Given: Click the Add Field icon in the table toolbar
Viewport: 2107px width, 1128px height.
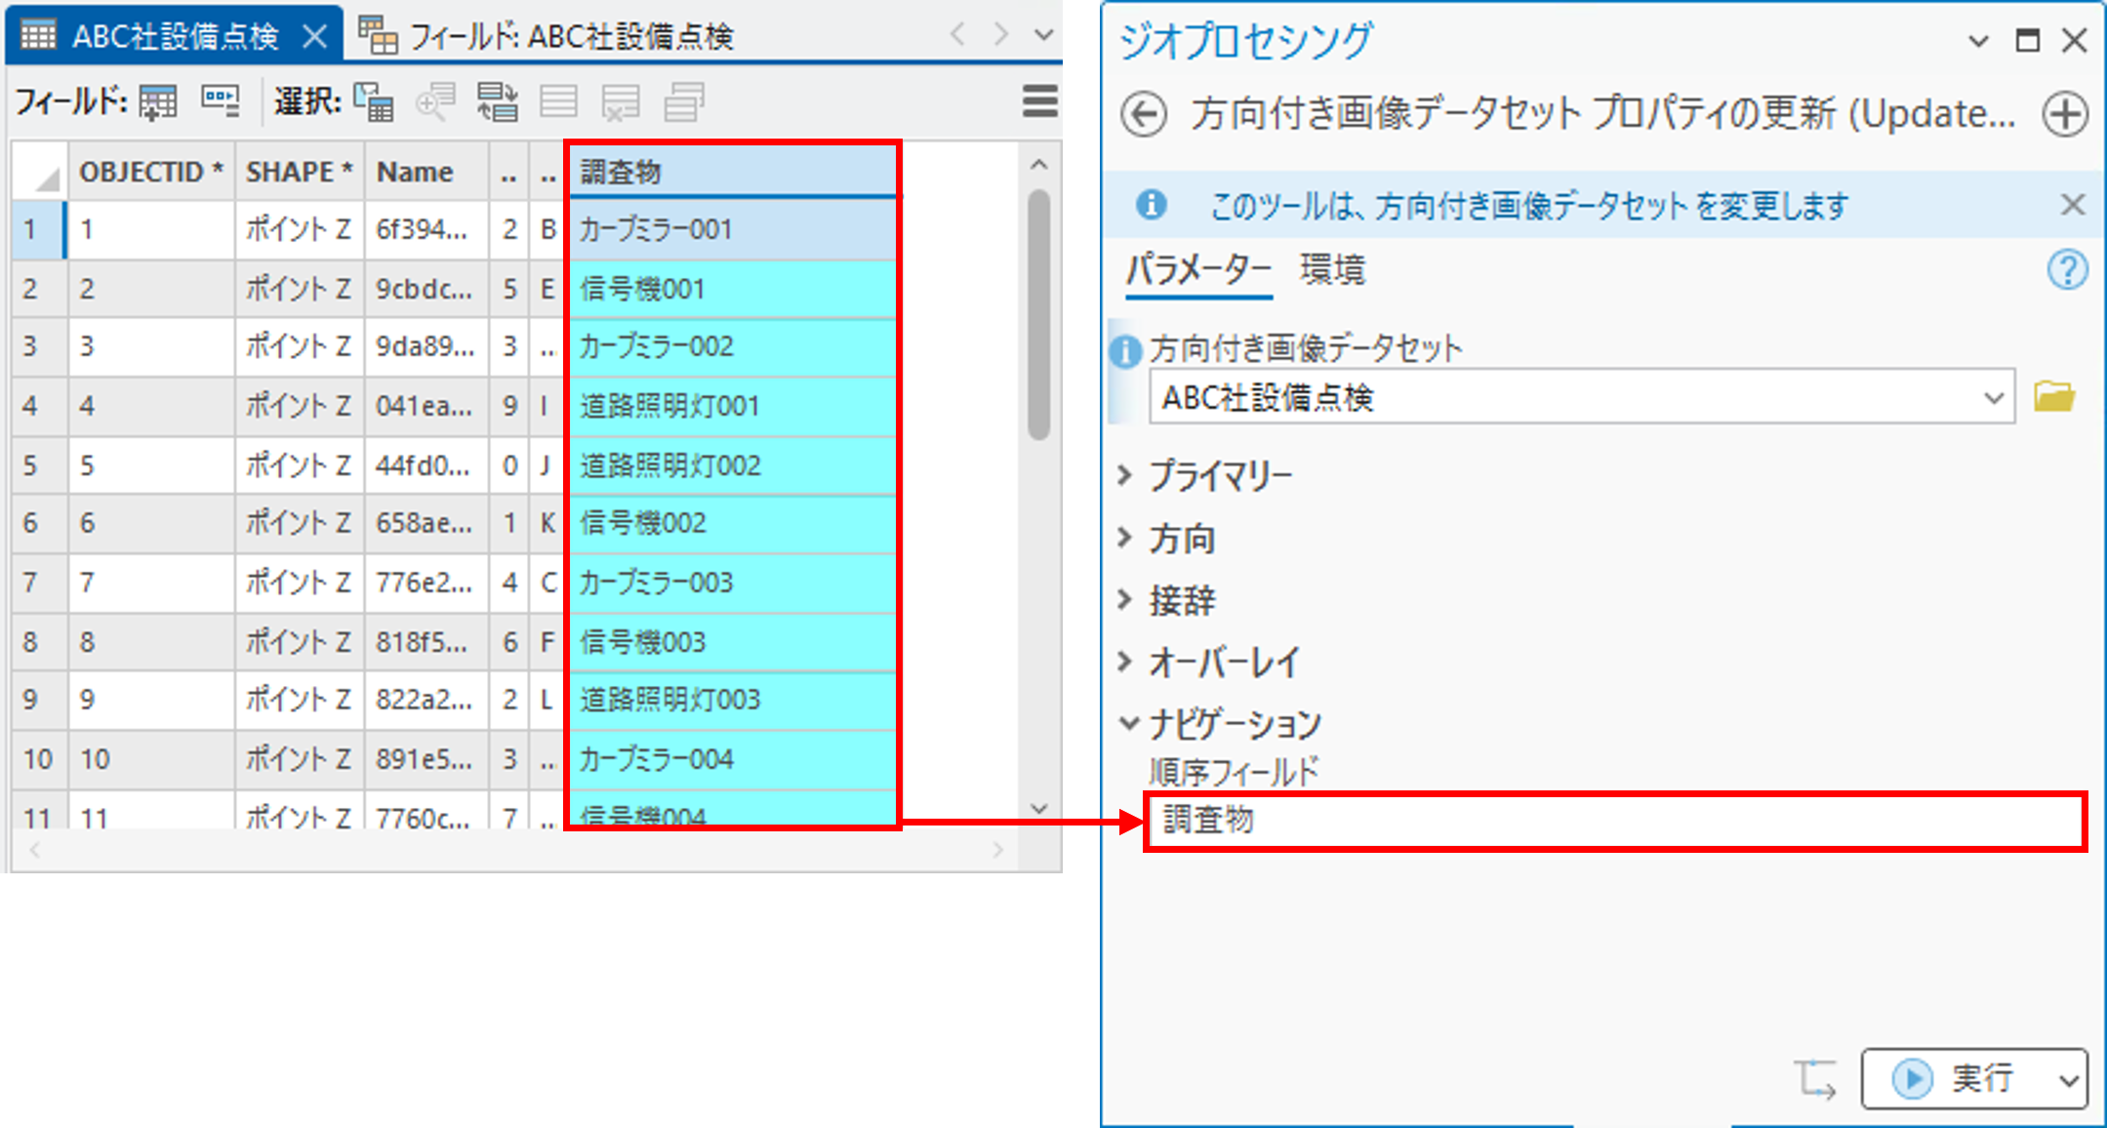Looking at the screenshot, I should coord(158,101).
